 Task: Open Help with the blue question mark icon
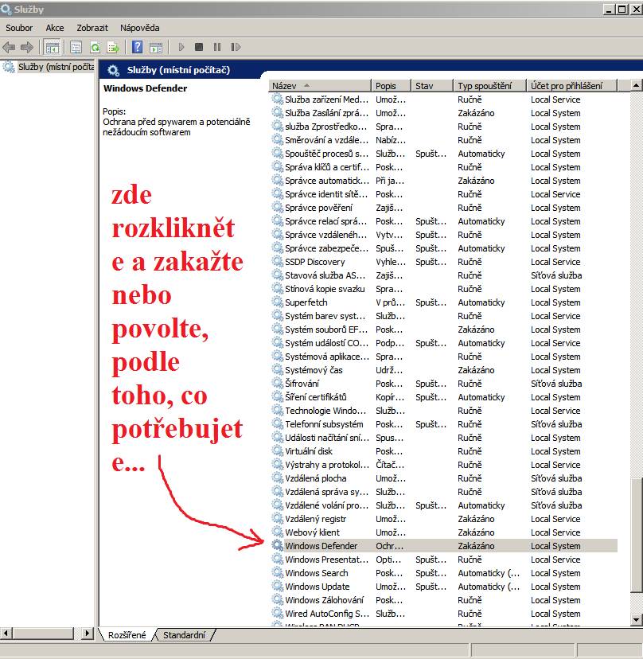(x=138, y=47)
